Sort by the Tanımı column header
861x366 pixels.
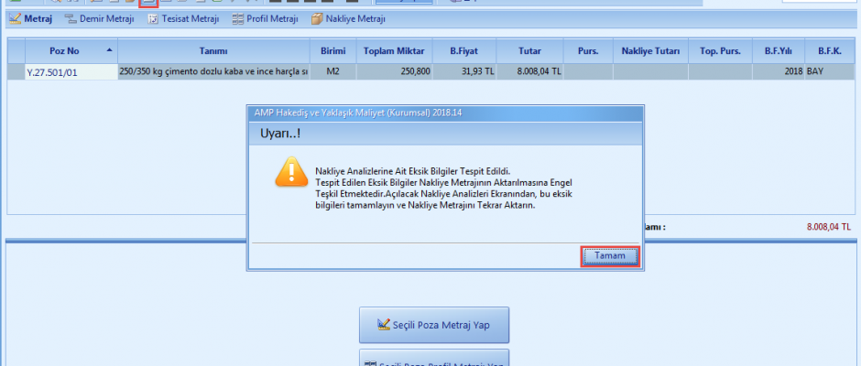point(213,51)
